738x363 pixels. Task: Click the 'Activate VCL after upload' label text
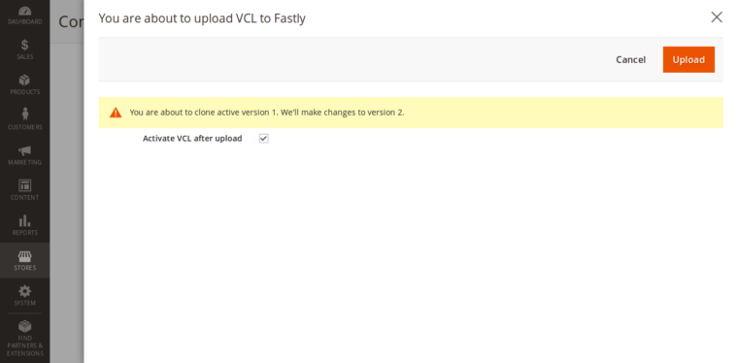coord(192,138)
